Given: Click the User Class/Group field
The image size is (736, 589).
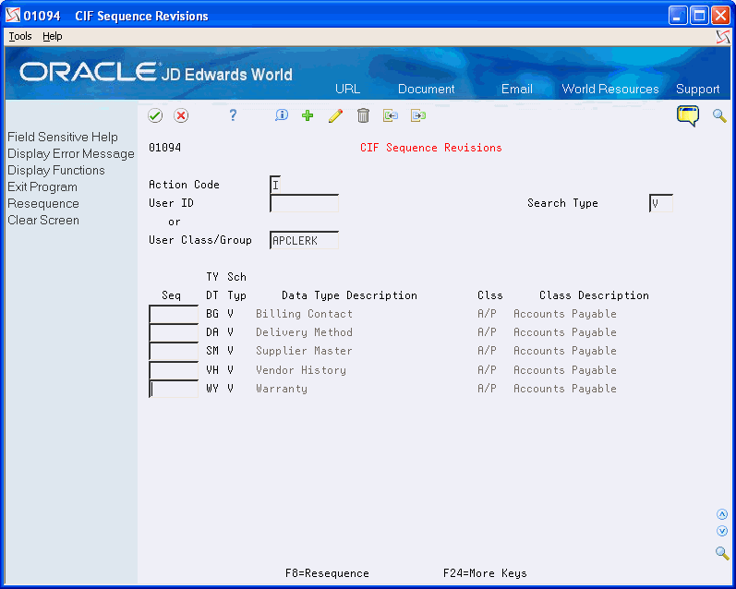Looking at the screenshot, I should point(304,240).
